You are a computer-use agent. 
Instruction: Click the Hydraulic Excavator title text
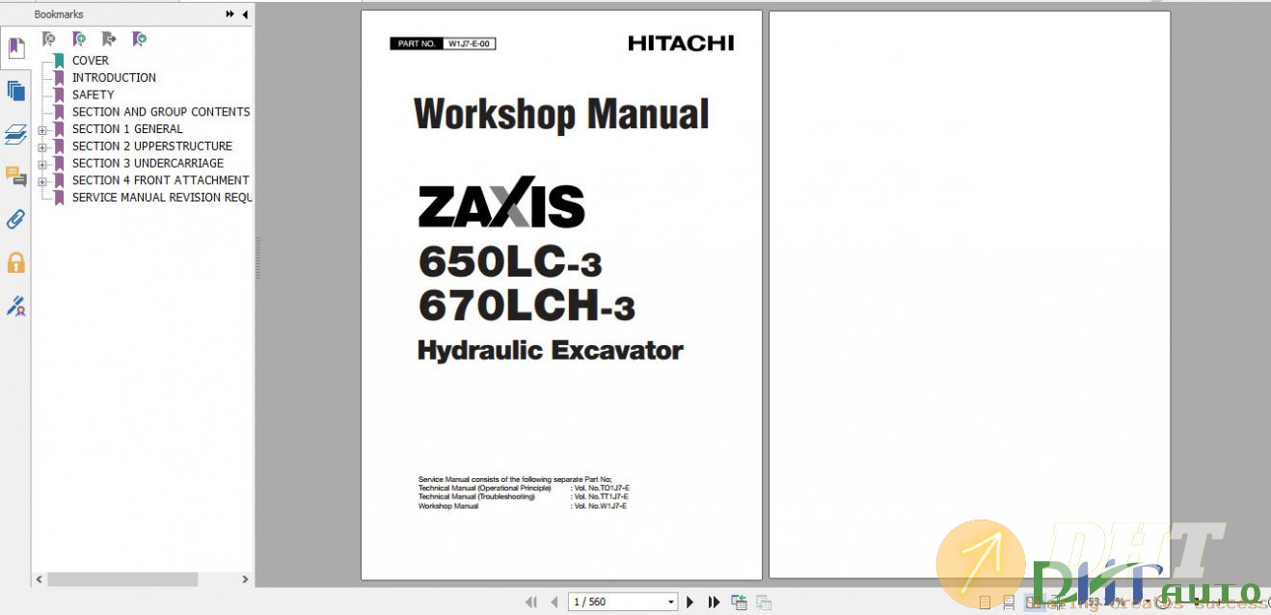[551, 351]
